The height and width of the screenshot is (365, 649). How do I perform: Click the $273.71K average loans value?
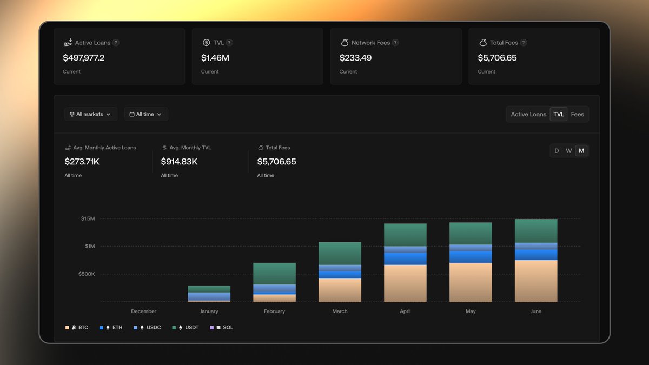tap(82, 162)
